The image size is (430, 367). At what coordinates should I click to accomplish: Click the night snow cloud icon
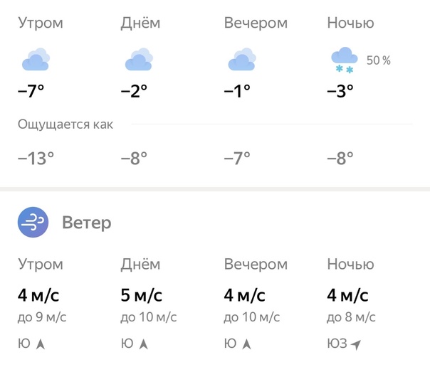click(x=345, y=60)
